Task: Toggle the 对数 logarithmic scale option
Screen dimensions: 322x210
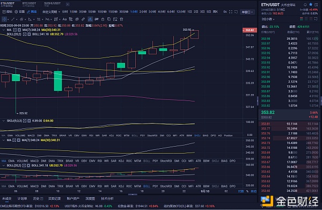Action: [241, 191]
